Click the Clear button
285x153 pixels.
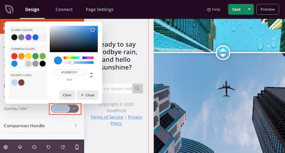[x=67, y=95]
